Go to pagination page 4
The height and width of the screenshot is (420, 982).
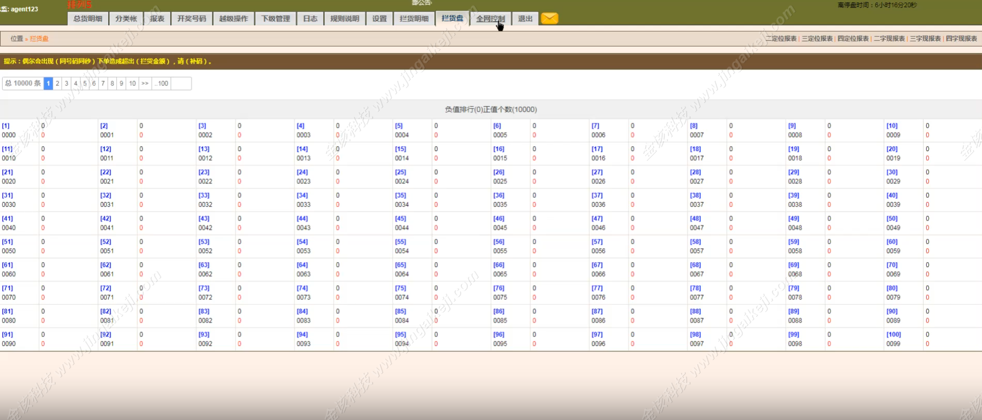76,83
